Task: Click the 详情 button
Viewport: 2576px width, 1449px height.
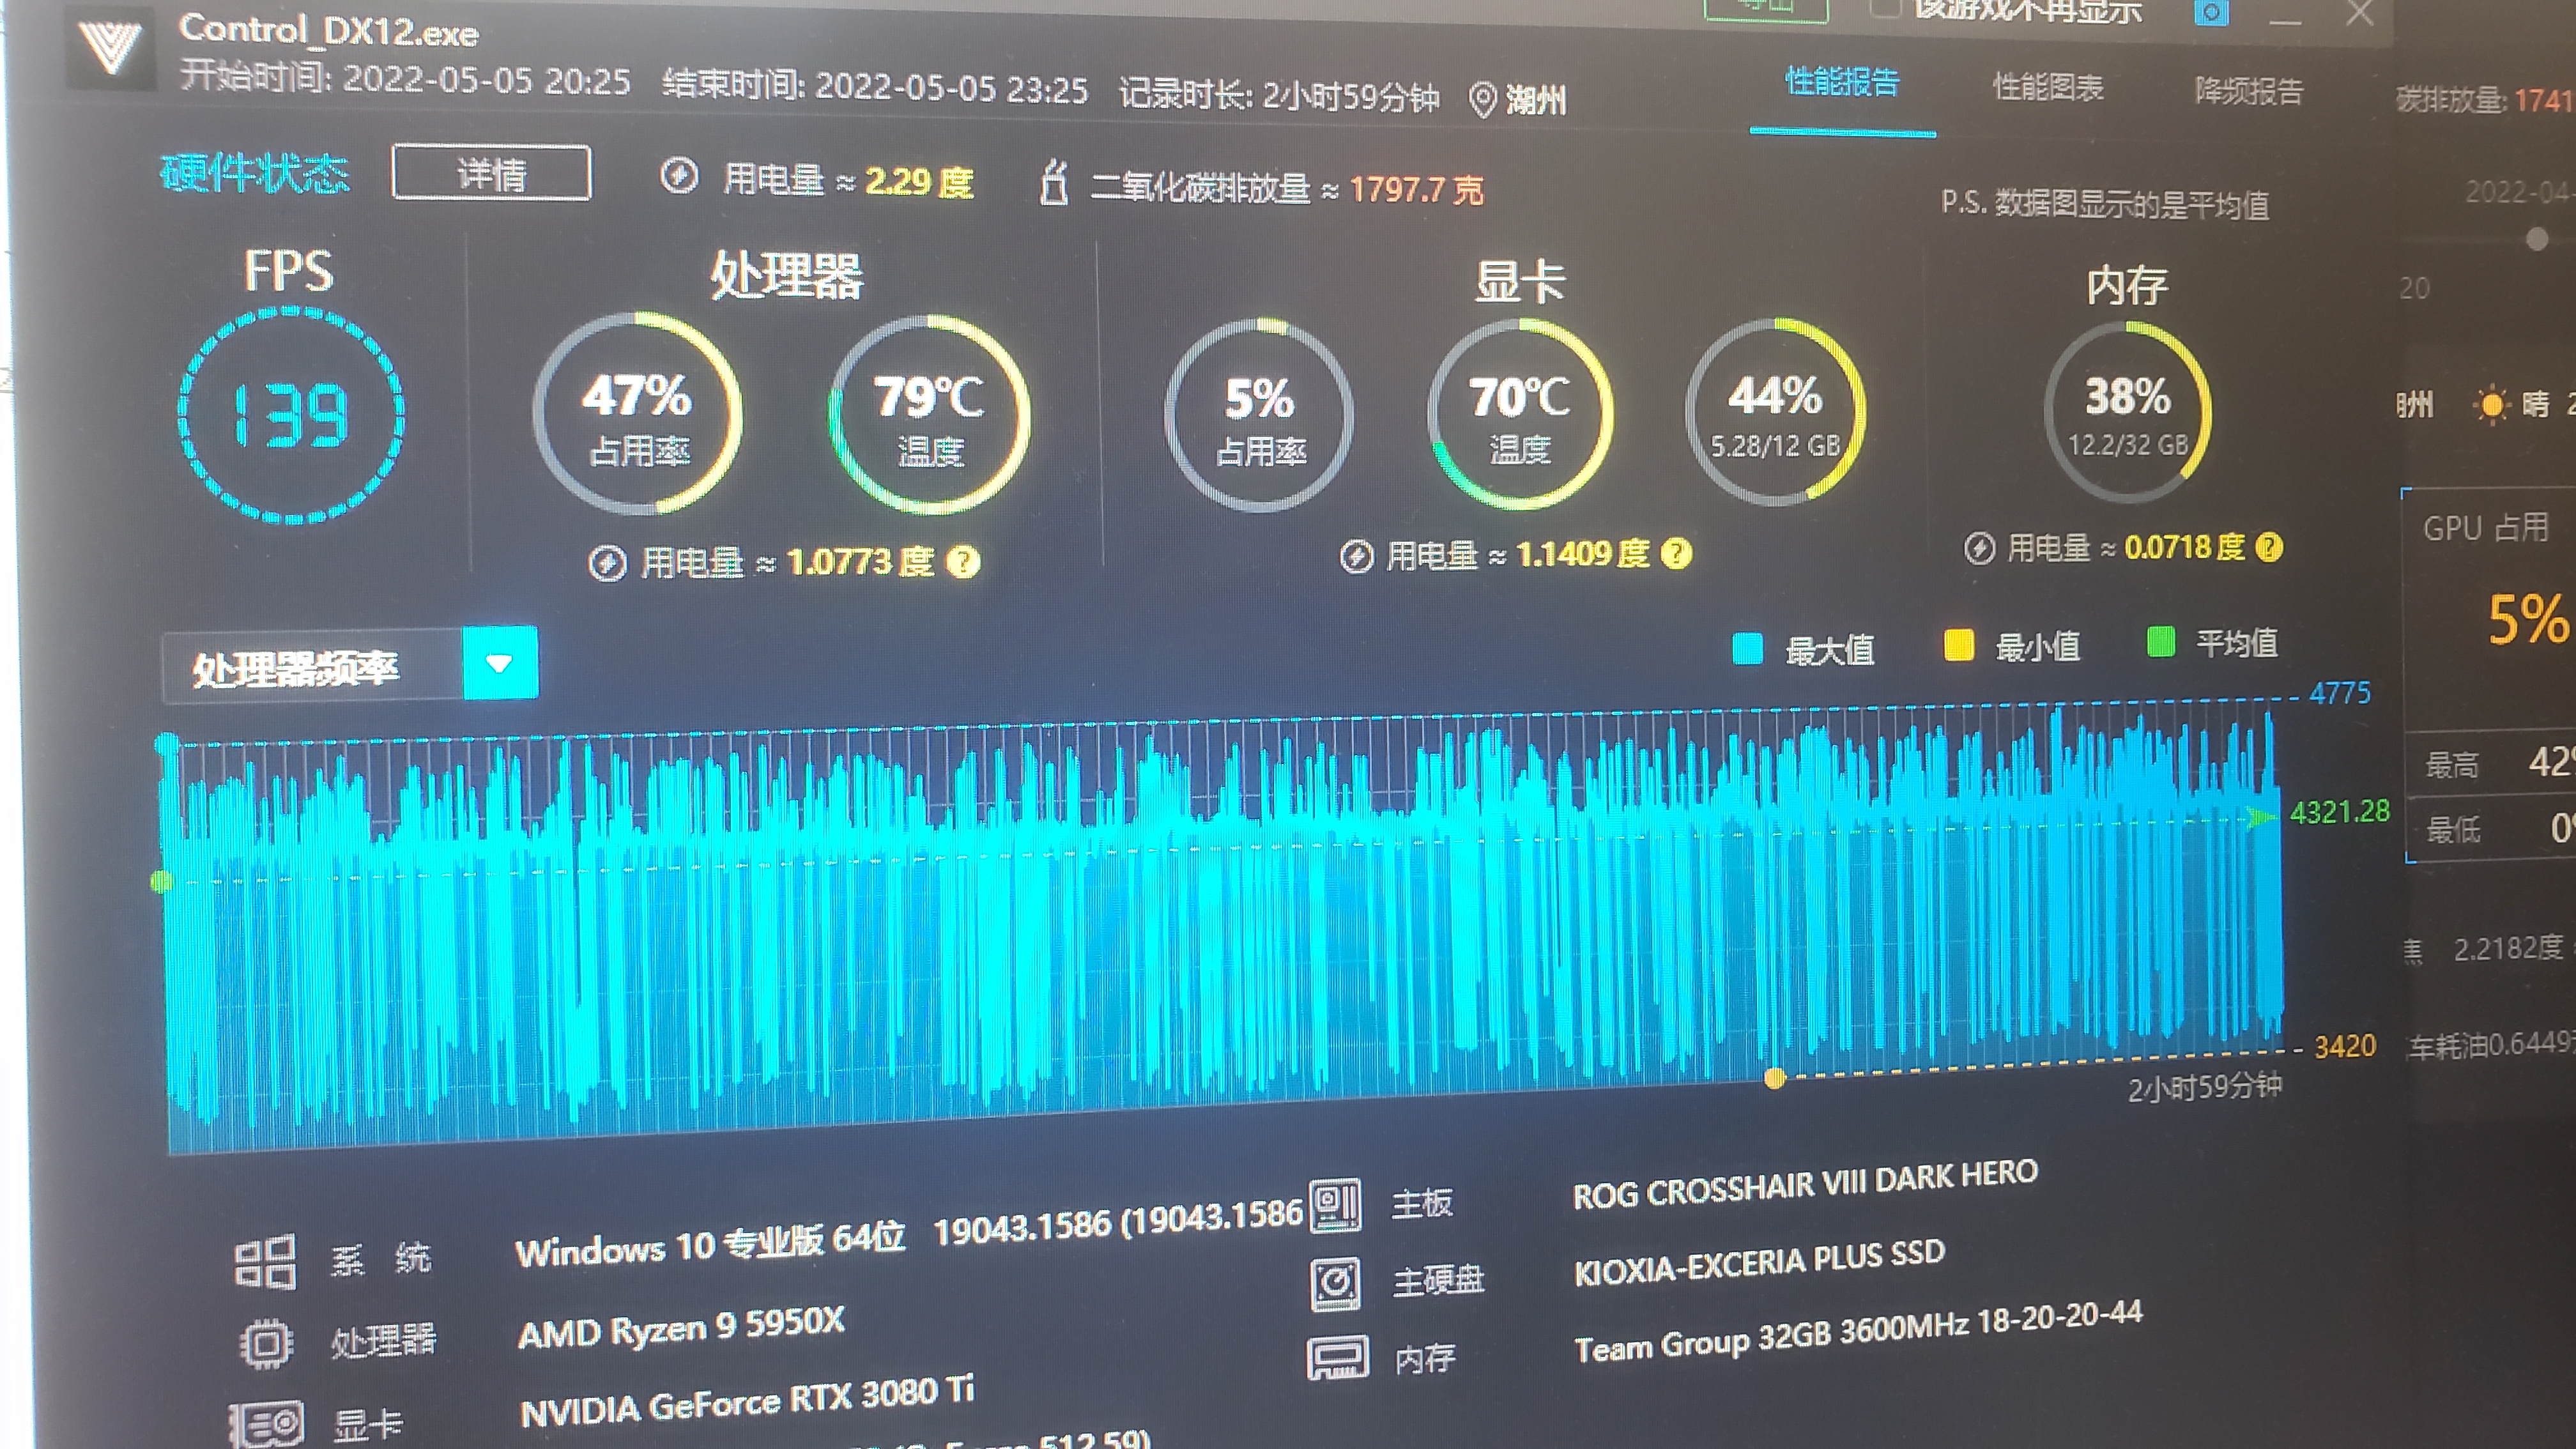Action: (491, 173)
